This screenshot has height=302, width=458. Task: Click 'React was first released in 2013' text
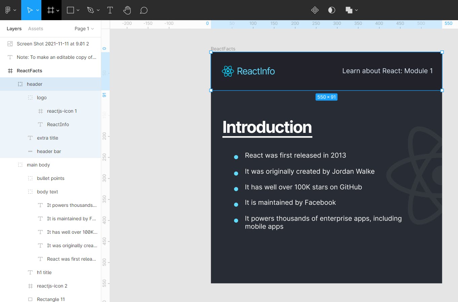tap(296, 155)
